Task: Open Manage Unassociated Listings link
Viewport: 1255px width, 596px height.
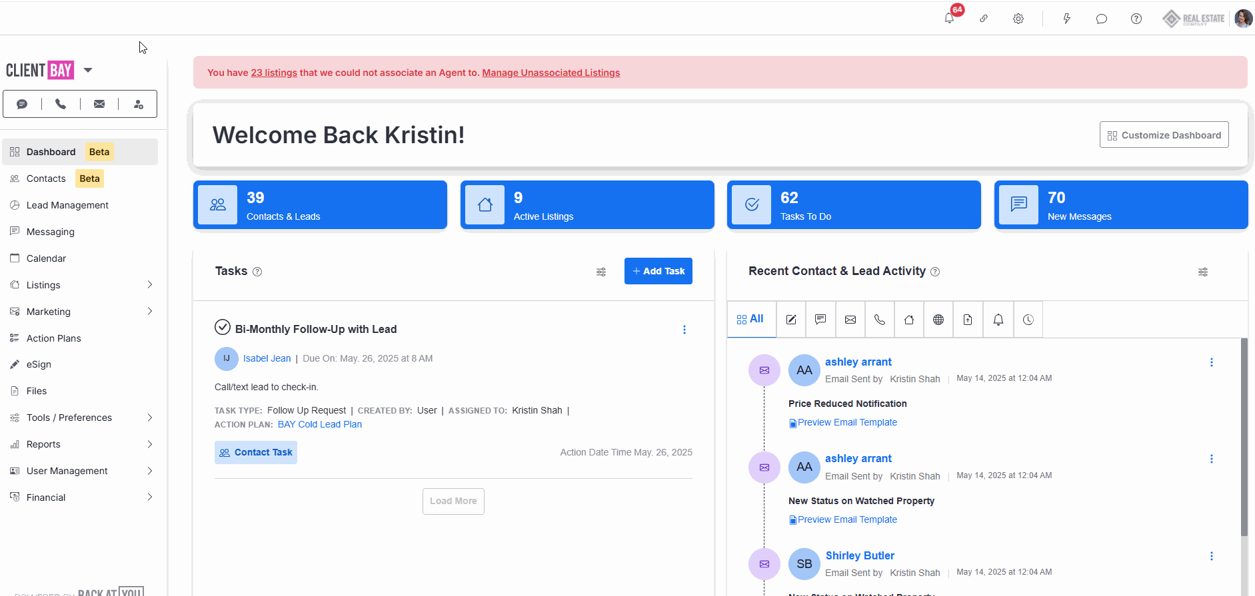Action: tap(551, 73)
